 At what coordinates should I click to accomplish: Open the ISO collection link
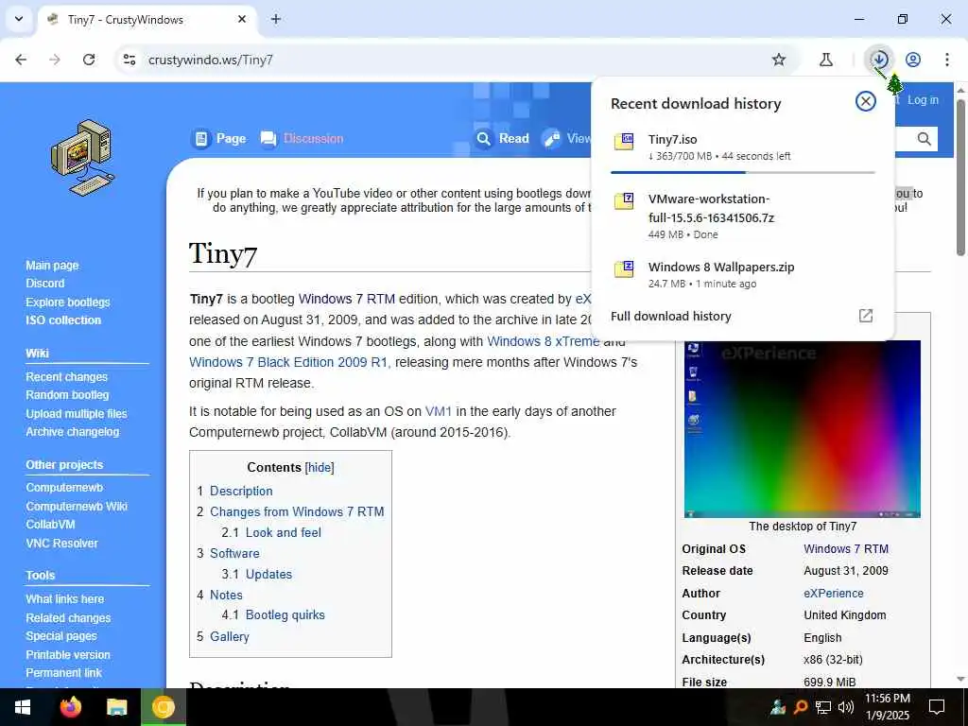coord(63,320)
